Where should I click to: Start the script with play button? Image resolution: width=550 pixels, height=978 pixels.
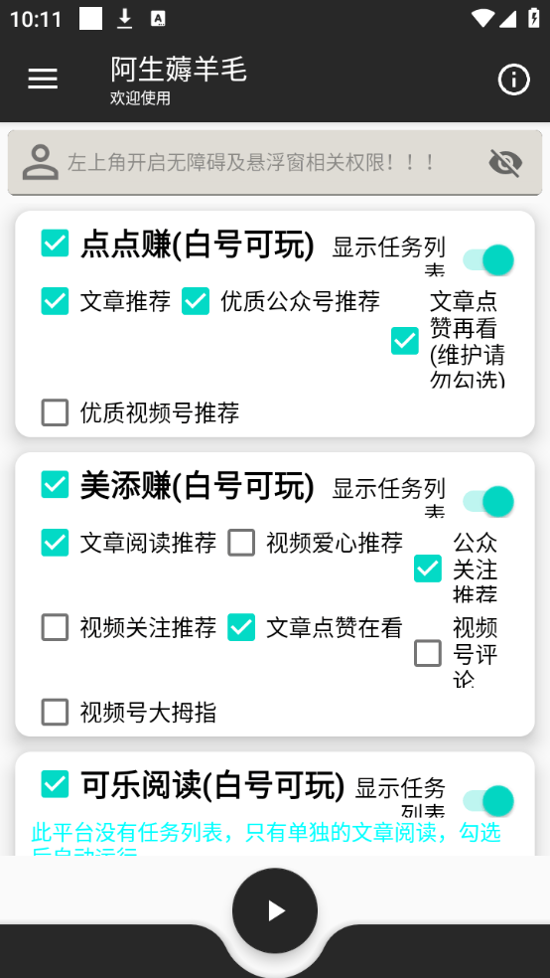[x=275, y=910]
